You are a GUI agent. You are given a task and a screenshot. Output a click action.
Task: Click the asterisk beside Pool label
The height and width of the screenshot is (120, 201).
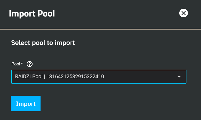click(22, 63)
